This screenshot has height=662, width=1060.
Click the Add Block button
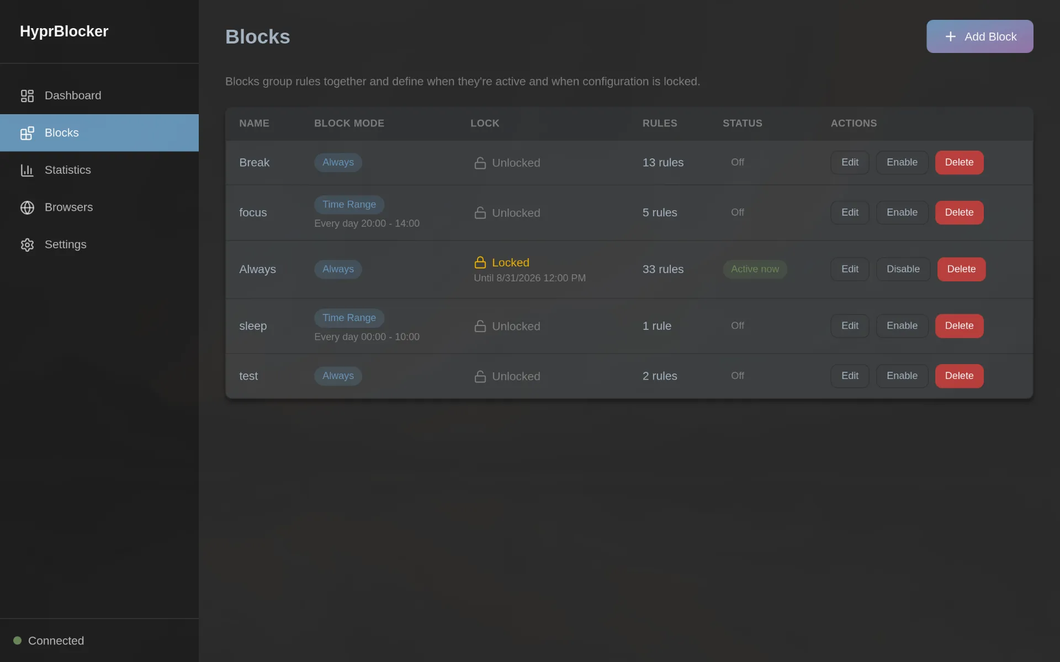coord(979,36)
